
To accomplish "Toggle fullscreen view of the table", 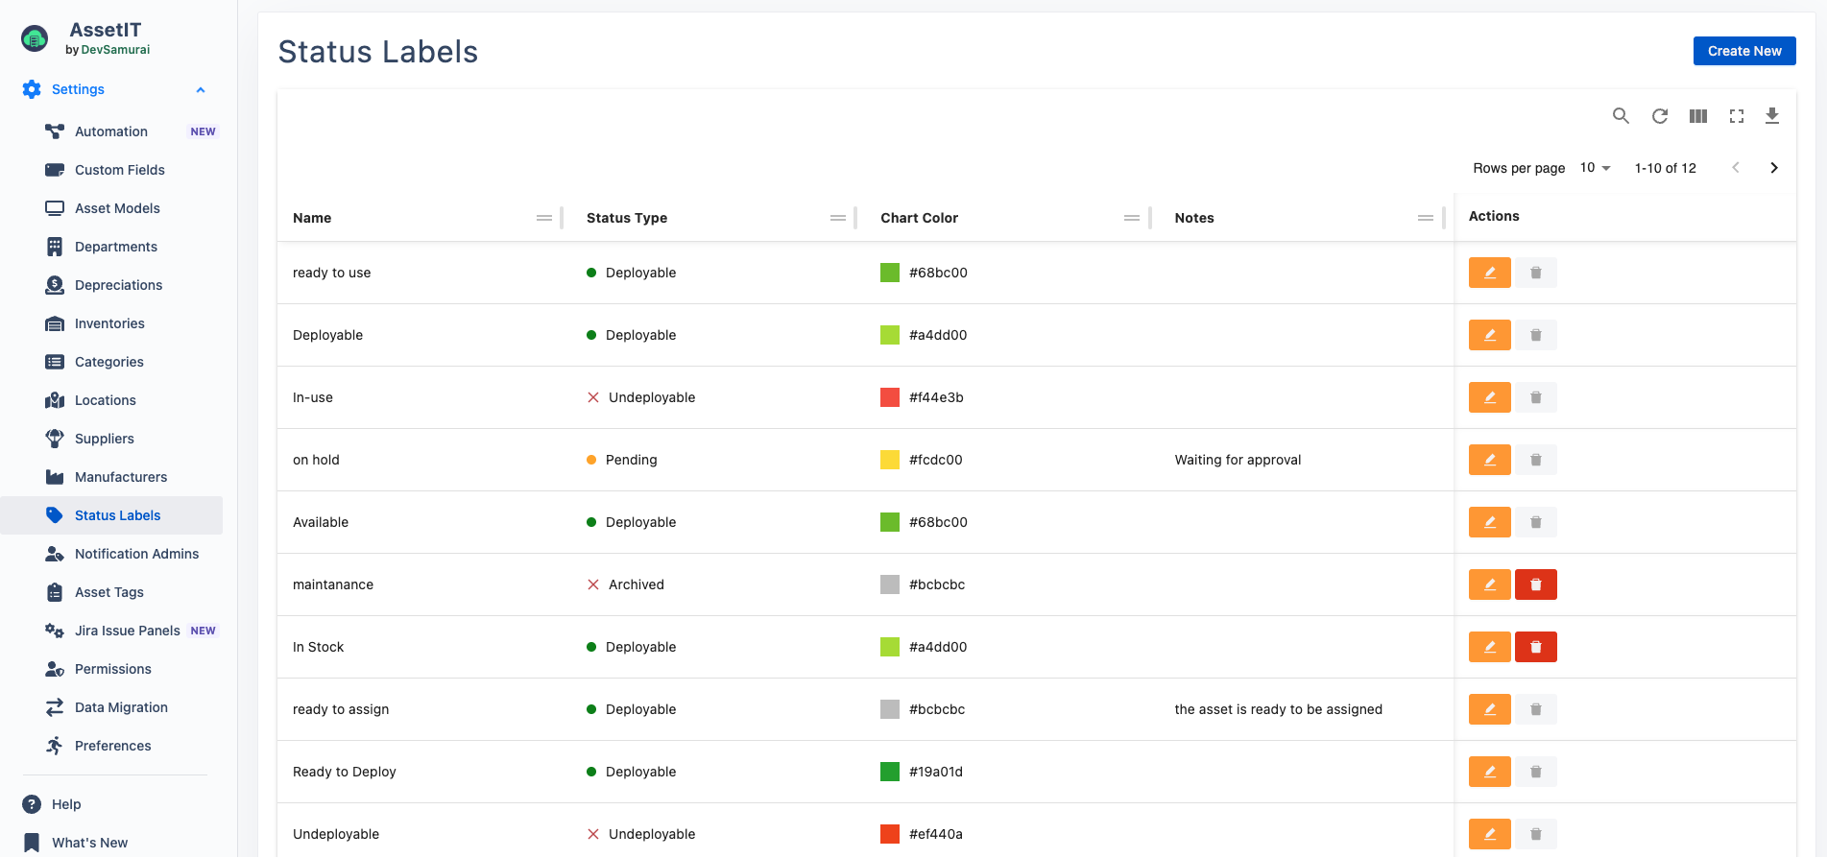I will coord(1736,116).
